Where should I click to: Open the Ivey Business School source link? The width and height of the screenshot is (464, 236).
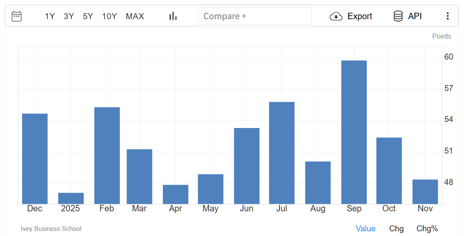coord(51,229)
